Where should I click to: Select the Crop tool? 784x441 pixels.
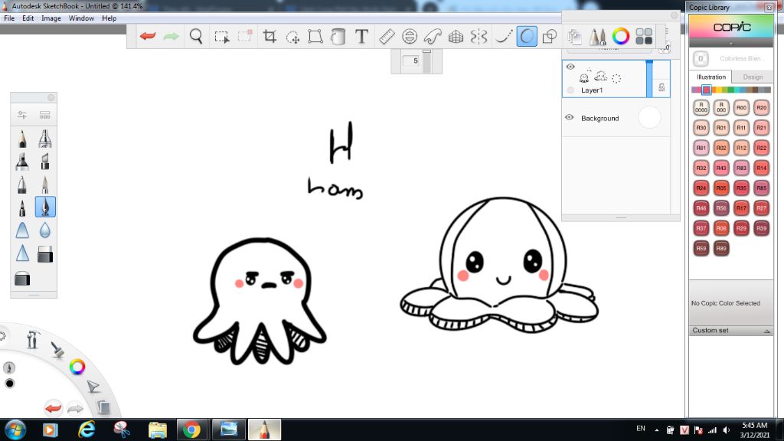point(269,36)
